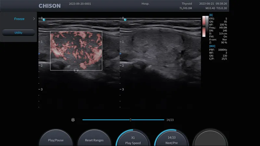The image size is (260, 146).
Task: Click the C/P 25/5 value
Action: click(x=224, y=59)
